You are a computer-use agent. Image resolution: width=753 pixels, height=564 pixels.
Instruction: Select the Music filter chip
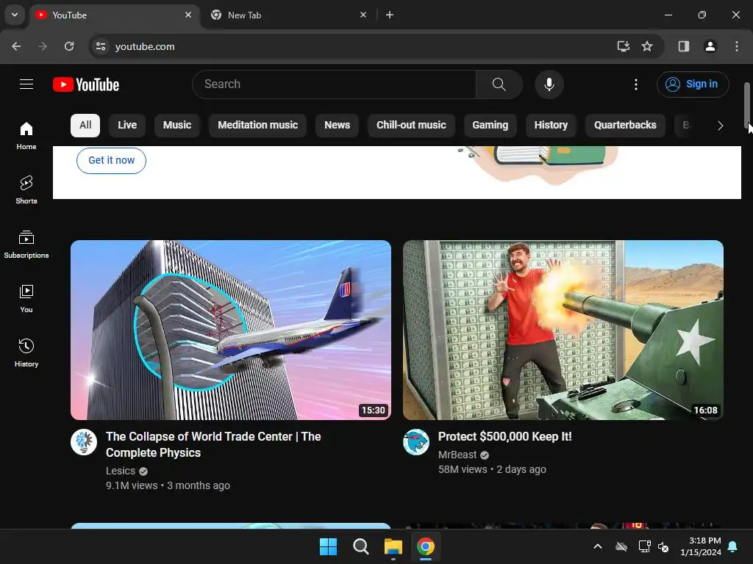(x=177, y=125)
